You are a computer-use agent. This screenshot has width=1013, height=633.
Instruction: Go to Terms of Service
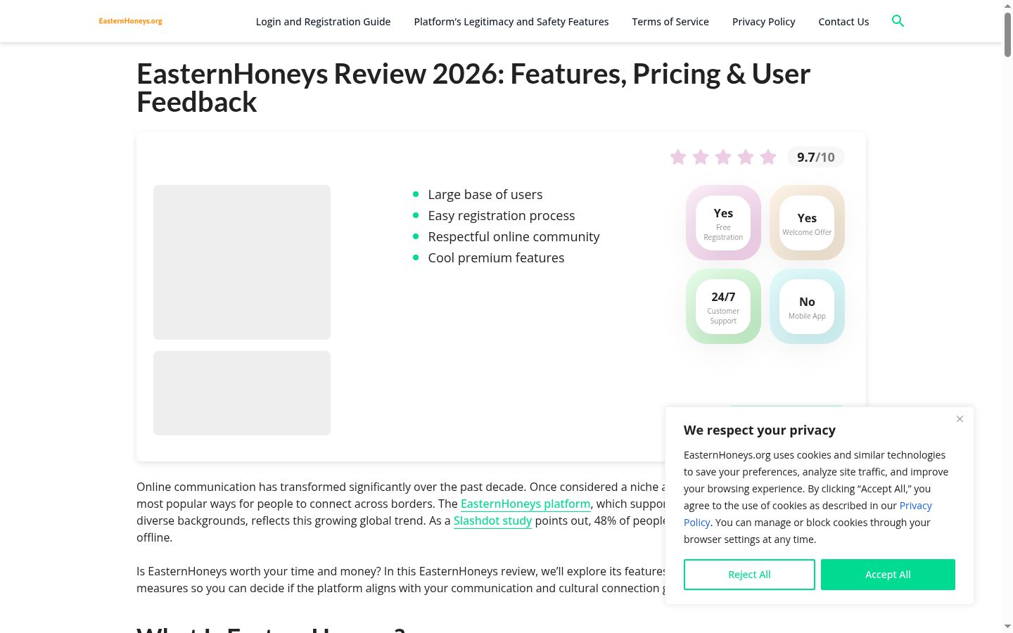point(670,22)
